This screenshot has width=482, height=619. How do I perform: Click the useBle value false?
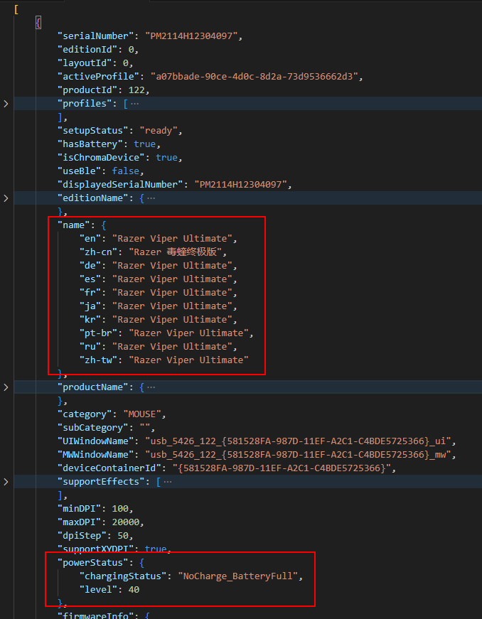pyautogui.click(x=126, y=171)
